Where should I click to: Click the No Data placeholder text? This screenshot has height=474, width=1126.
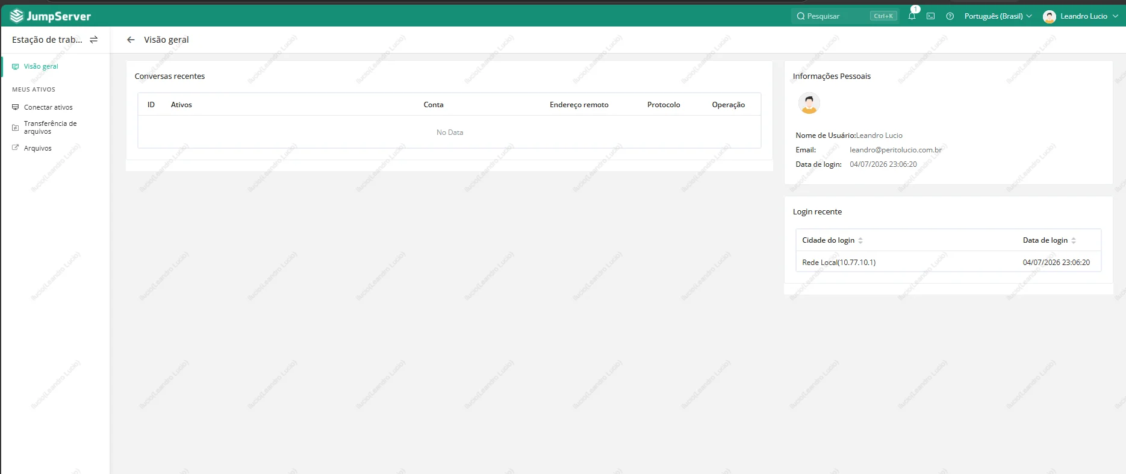pyautogui.click(x=450, y=133)
